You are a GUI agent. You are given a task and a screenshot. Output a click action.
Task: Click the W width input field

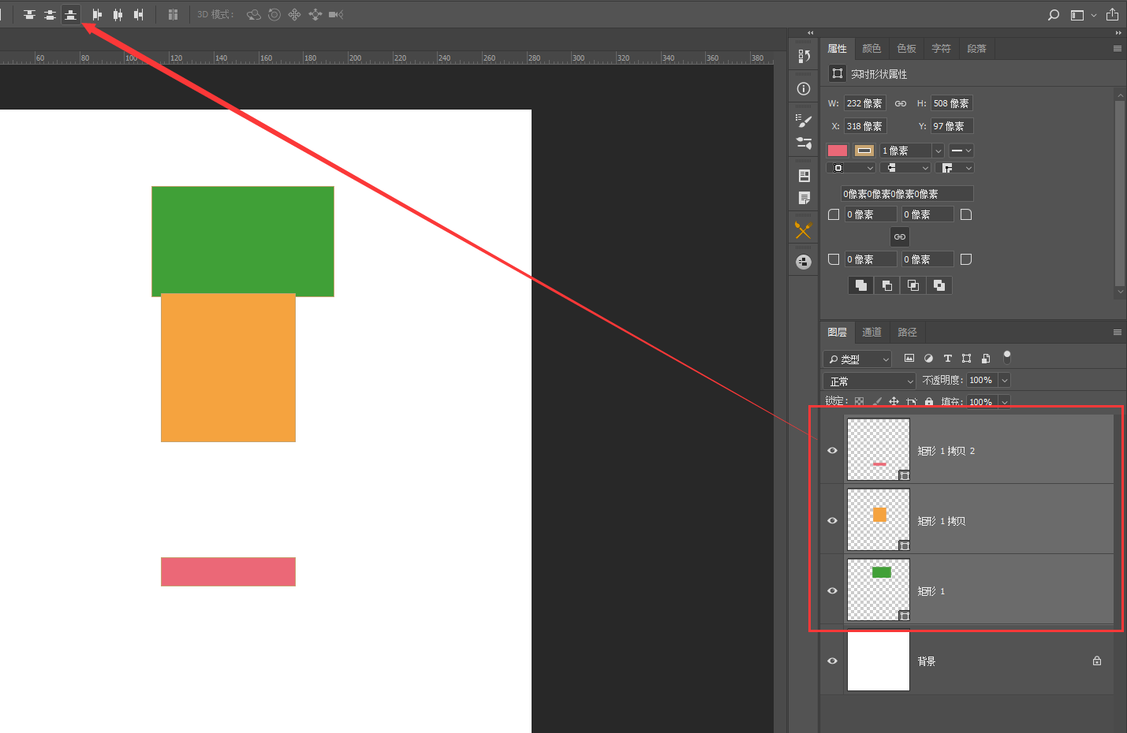[865, 104]
